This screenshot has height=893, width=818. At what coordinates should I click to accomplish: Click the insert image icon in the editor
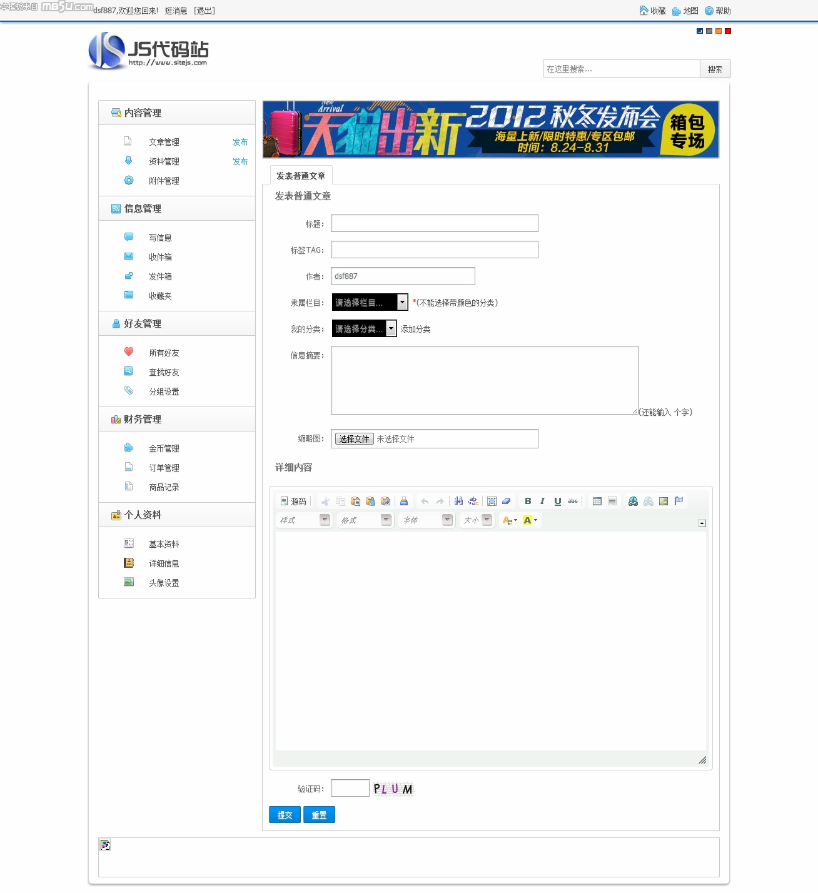coord(664,501)
